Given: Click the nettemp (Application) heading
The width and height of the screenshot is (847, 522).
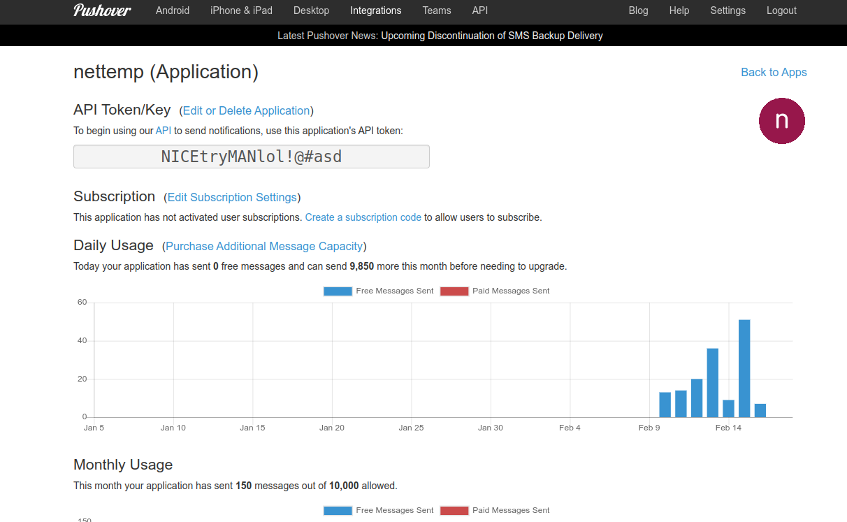Looking at the screenshot, I should tap(166, 72).
